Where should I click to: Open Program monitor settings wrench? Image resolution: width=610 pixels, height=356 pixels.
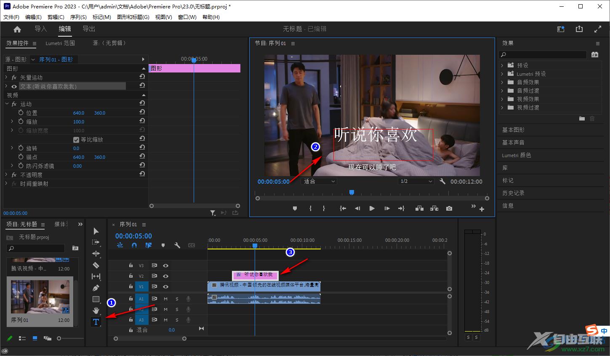(442, 181)
